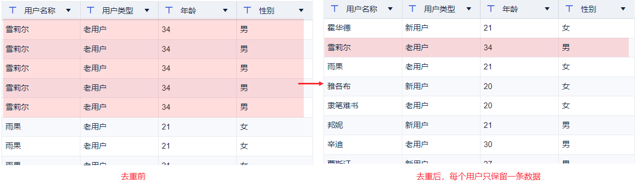
Task: Open right table 年龄 dropdown arrow
Action: tap(547, 9)
